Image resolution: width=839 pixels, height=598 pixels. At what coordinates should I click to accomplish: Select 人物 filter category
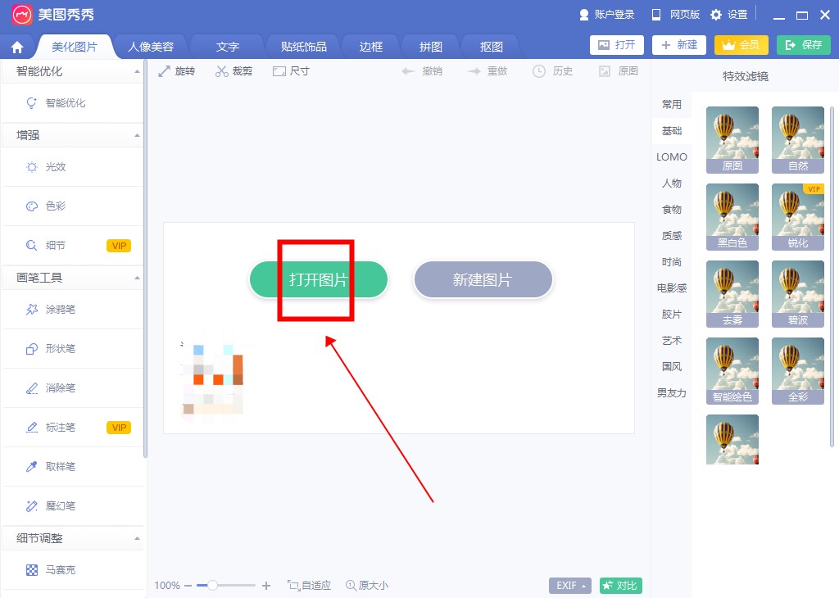[x=672, y=183]
